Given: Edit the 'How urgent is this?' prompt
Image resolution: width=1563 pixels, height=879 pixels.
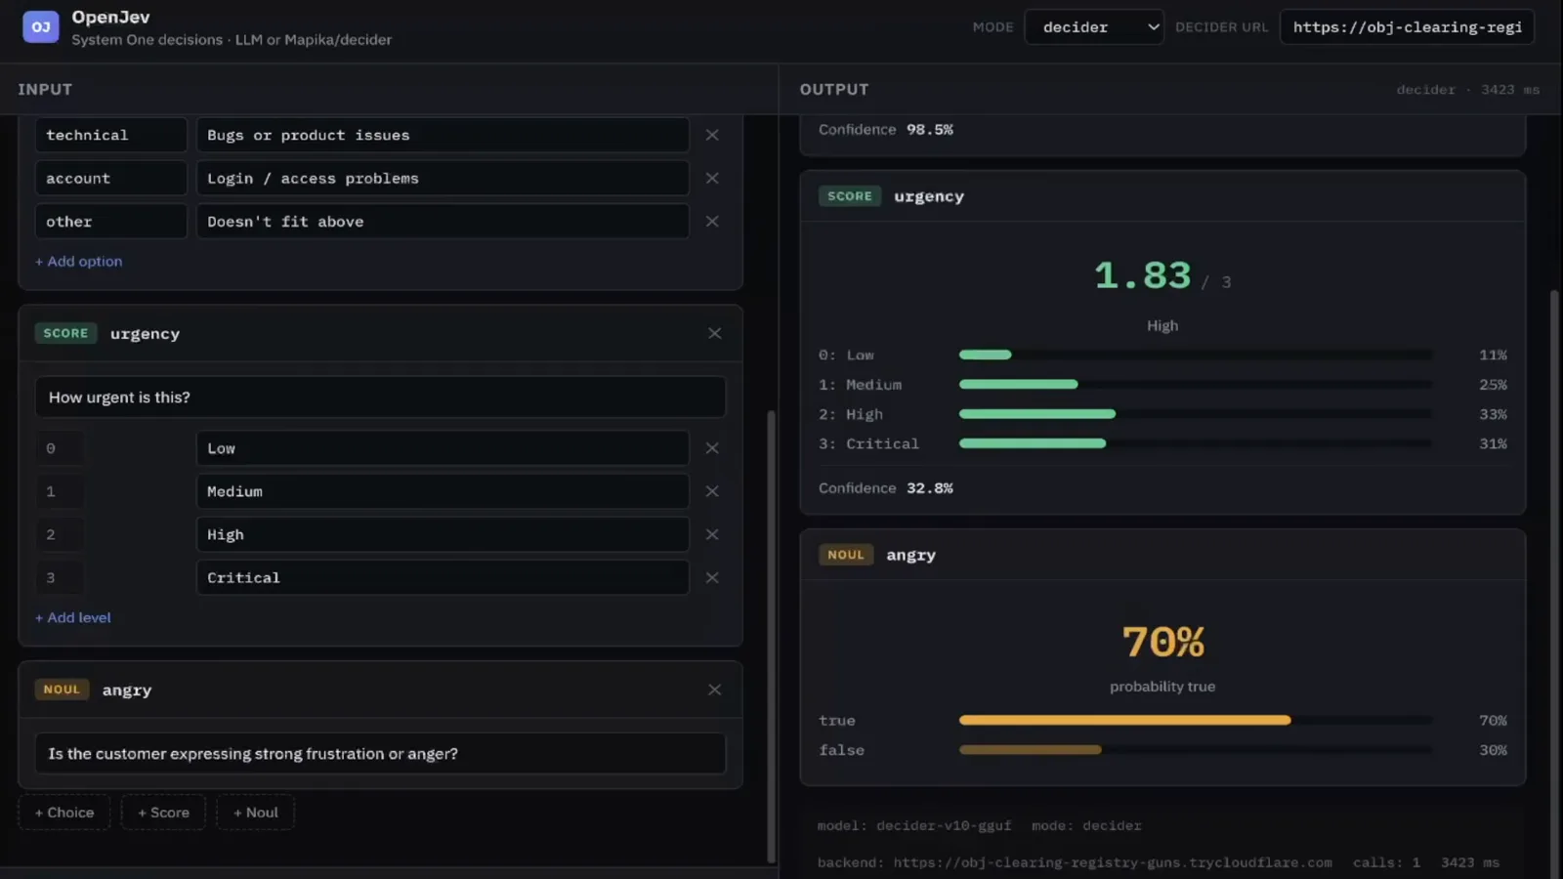Looking at the screenshot, I should tap(381, 398).
